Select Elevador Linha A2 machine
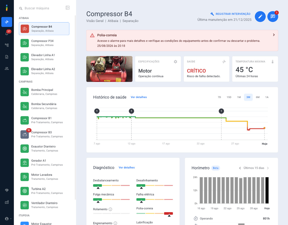The width and height of the screenshot is (288, 225). (x=44, y=71)
